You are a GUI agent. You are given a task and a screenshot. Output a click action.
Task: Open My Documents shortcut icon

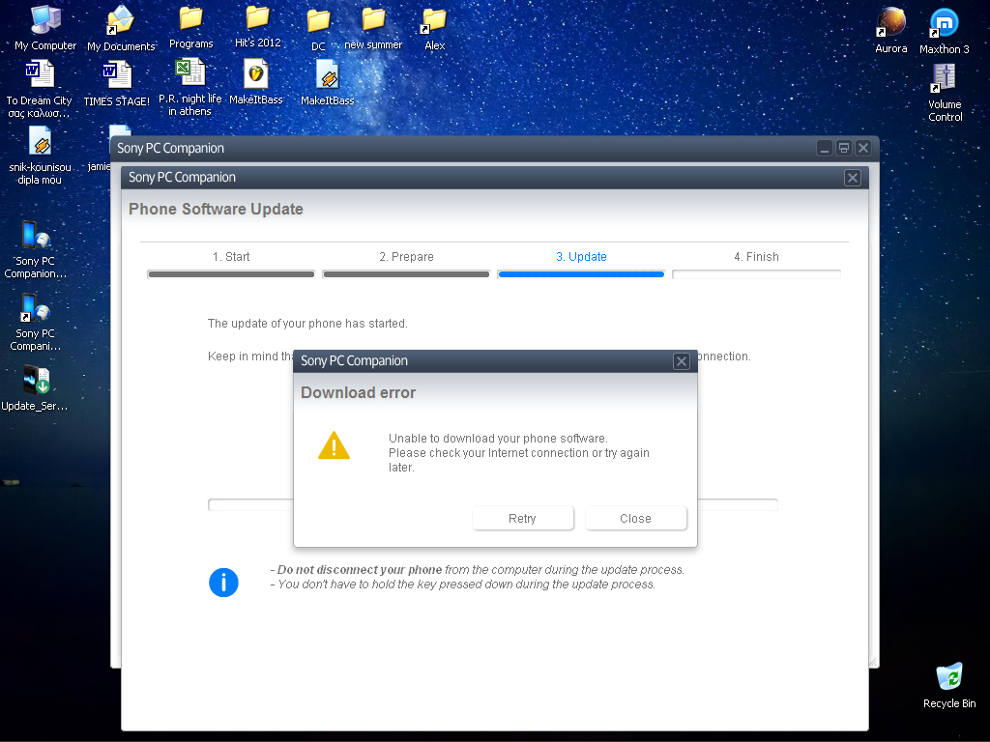coord(120,28)
